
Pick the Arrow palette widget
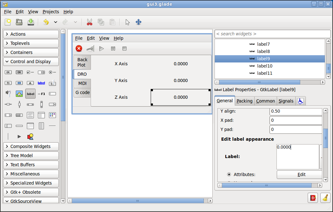[19, 137]
